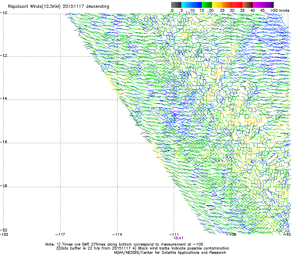Screen dimensions: 291x255
Task: Click the '25' legend scale label
Action: tap(222, 11)
